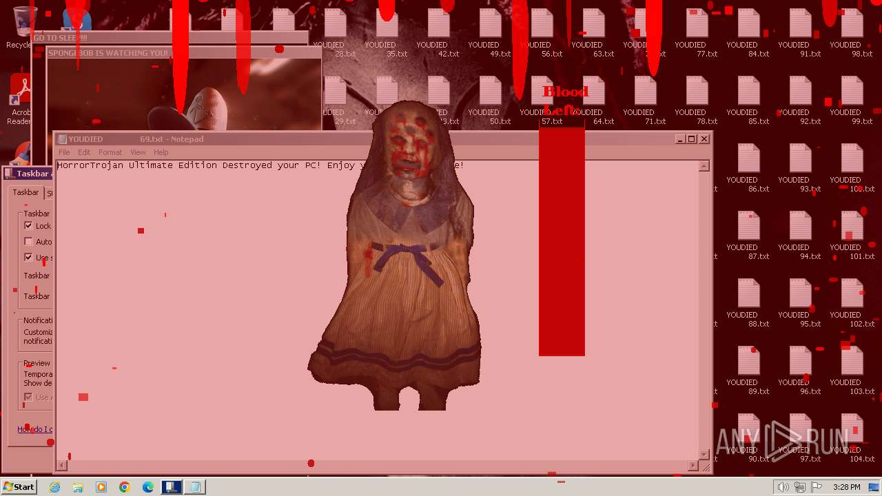The image size is (882, 496).
Task: Select the YOUDIED 94.txt desktop file
Action: click(x=800, y=236)
